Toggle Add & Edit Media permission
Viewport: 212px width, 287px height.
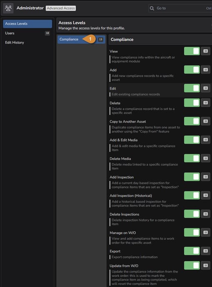pyautogui.click(x=192, y=140)
